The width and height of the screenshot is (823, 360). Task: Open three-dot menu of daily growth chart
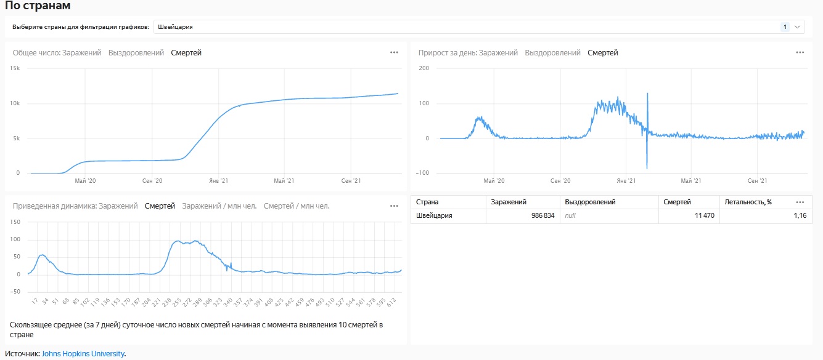(800, 52)
